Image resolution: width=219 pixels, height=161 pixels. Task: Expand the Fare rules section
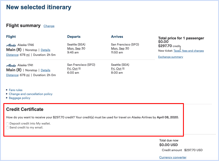pyautogui.click(x=15, y=90)
